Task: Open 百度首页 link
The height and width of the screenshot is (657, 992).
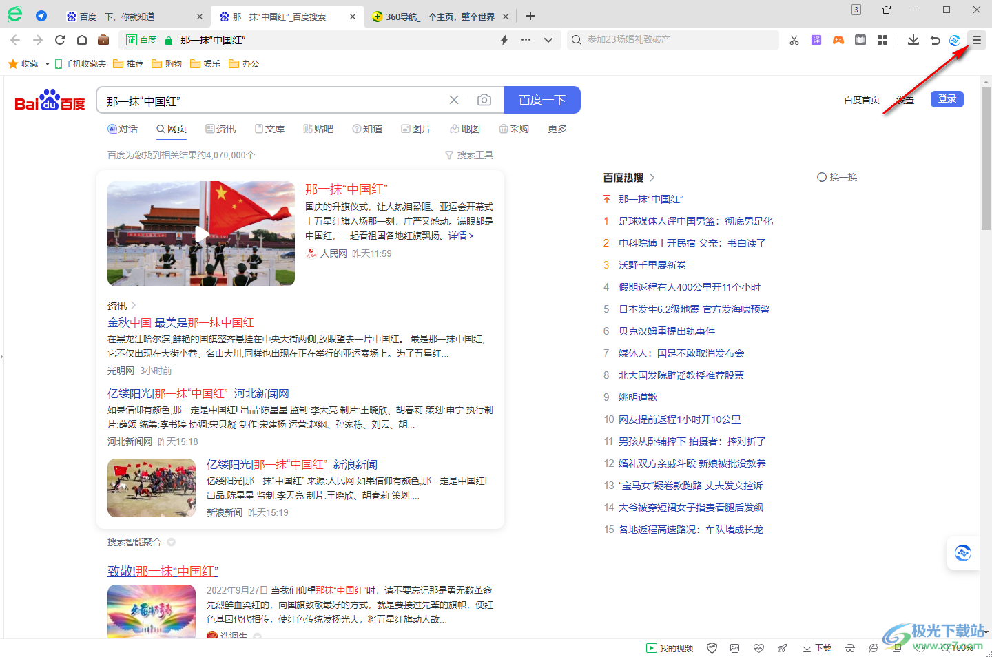Action: click(x=862, y=100)
